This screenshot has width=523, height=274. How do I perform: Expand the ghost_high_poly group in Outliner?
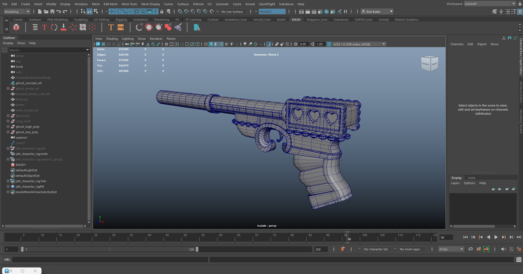point(8,127)
